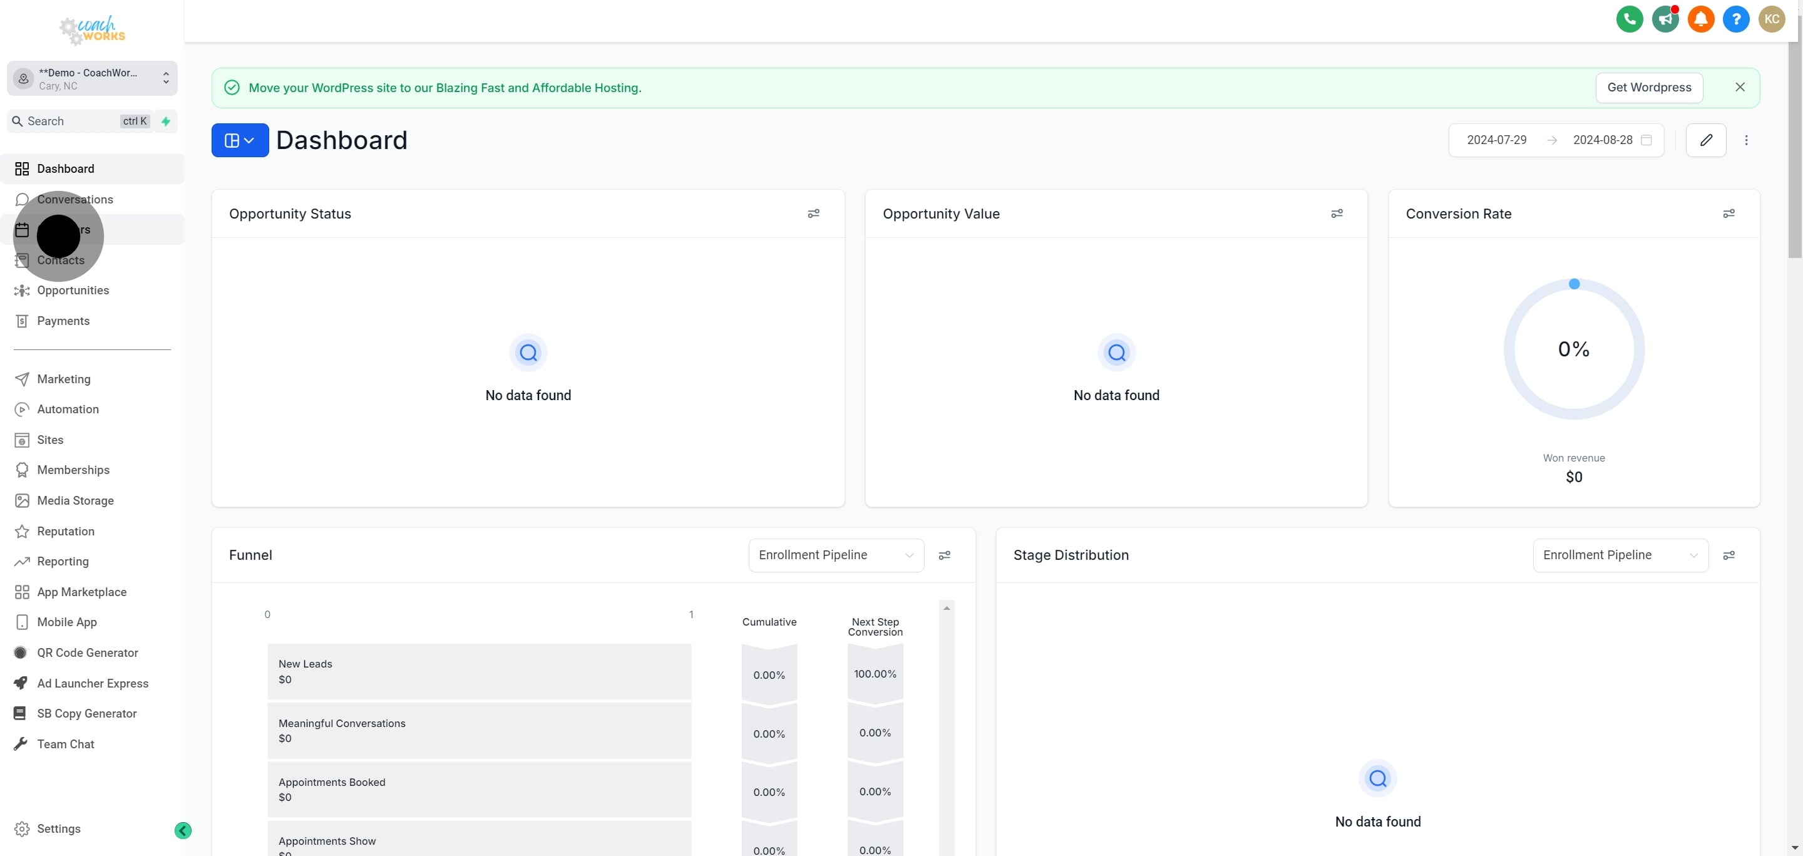The height and width of the screenshot is (856, 1803).
Task: Open Reputation from the sidebar
Action: [65, 531]
